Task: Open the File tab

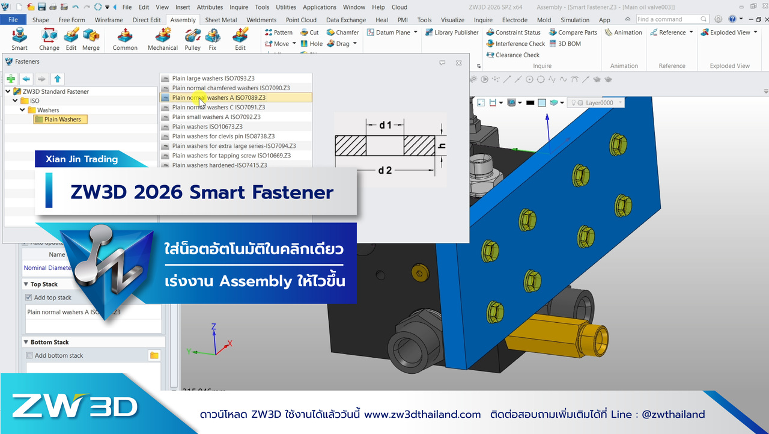Action: tap(13, 20)
